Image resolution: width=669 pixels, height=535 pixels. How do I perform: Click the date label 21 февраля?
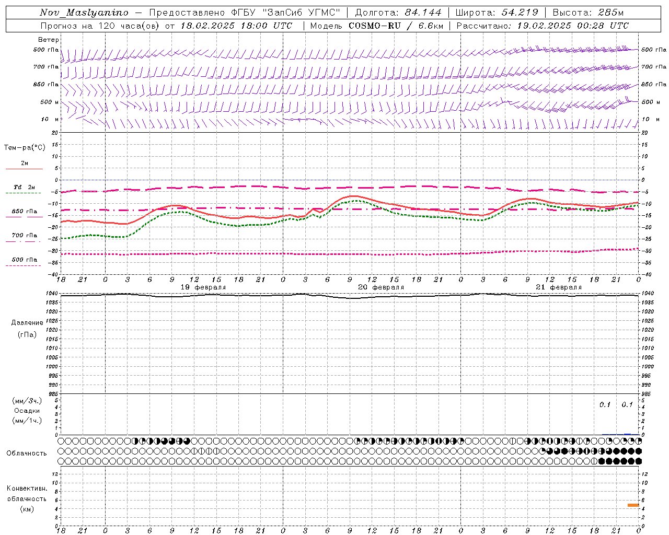coord(559,287)
